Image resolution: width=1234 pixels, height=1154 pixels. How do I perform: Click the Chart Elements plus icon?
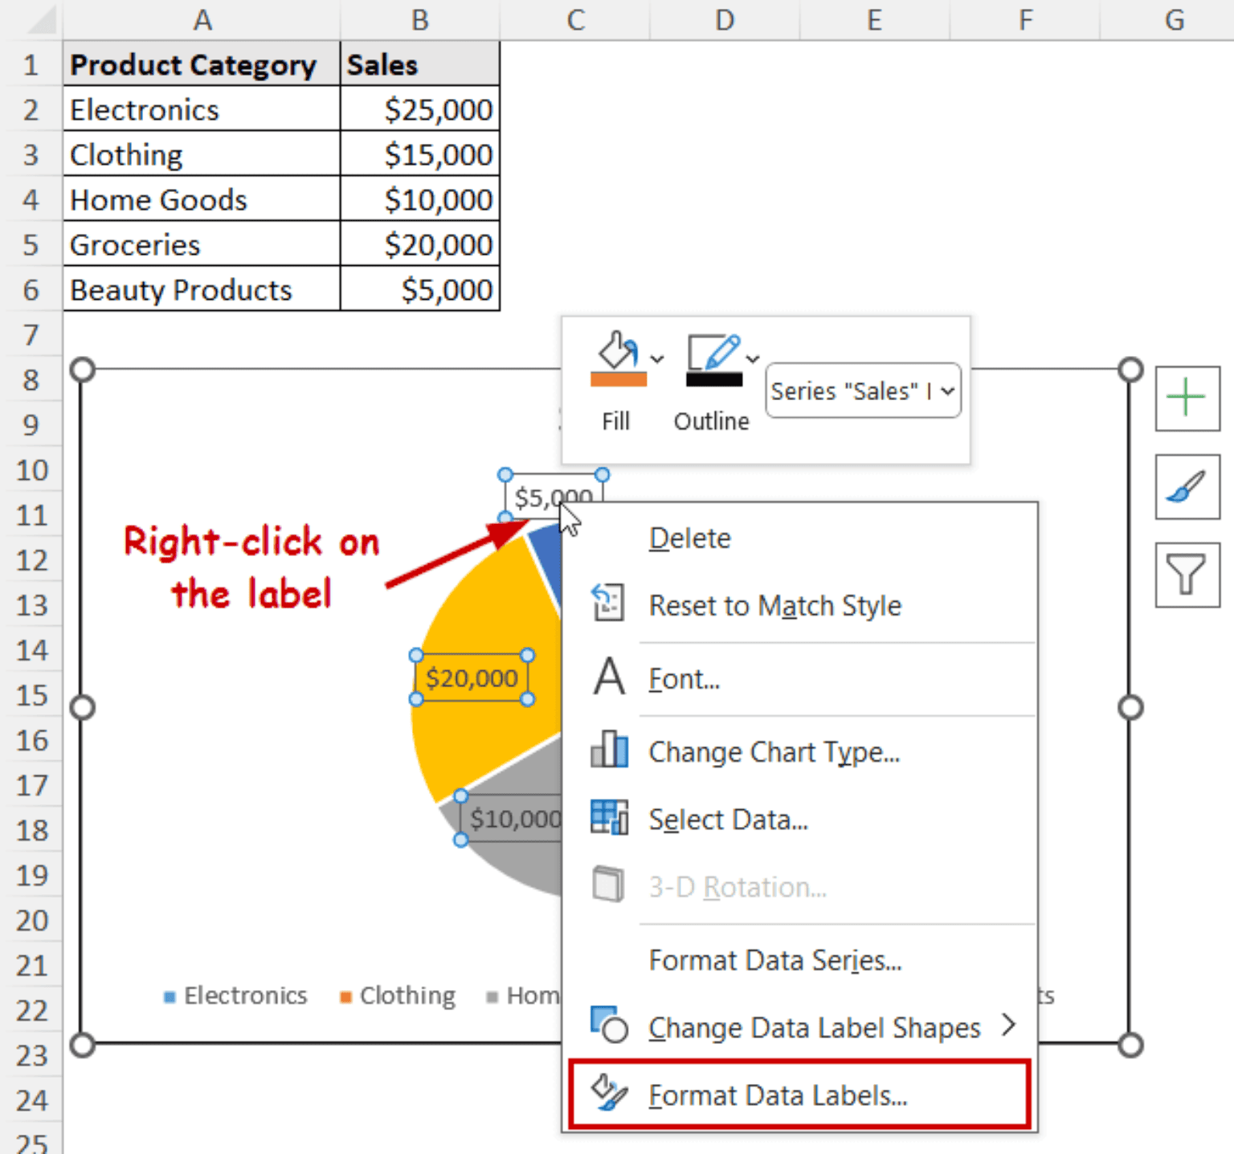point(1187,398)
